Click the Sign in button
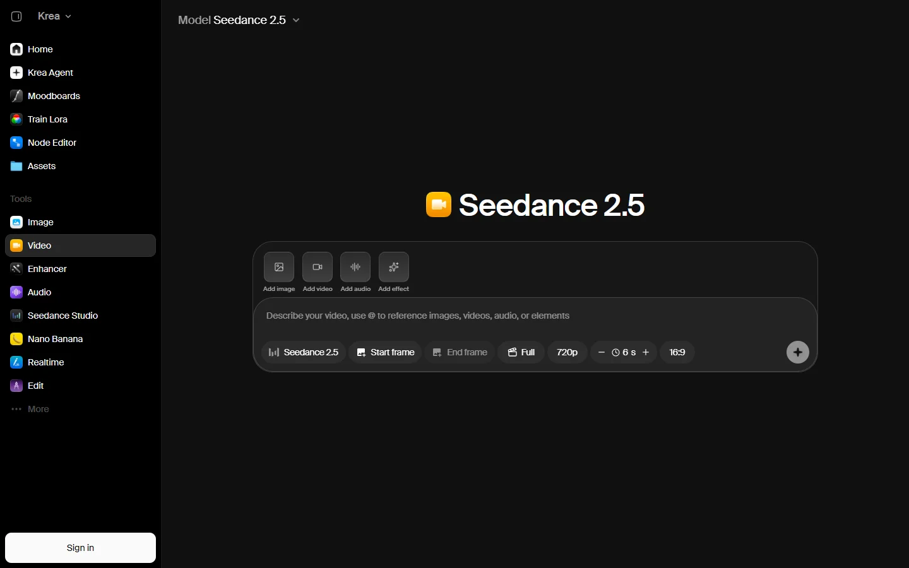Screen dimensions: 909x568 pyautogui.click(x=80, y=548)
